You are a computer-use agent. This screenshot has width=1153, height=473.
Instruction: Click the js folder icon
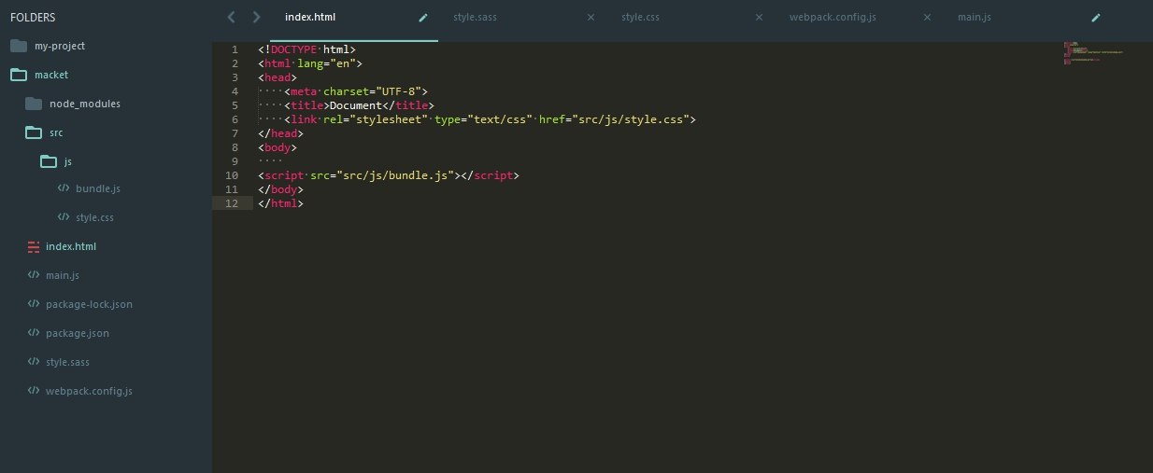click(x=49, y=161)
